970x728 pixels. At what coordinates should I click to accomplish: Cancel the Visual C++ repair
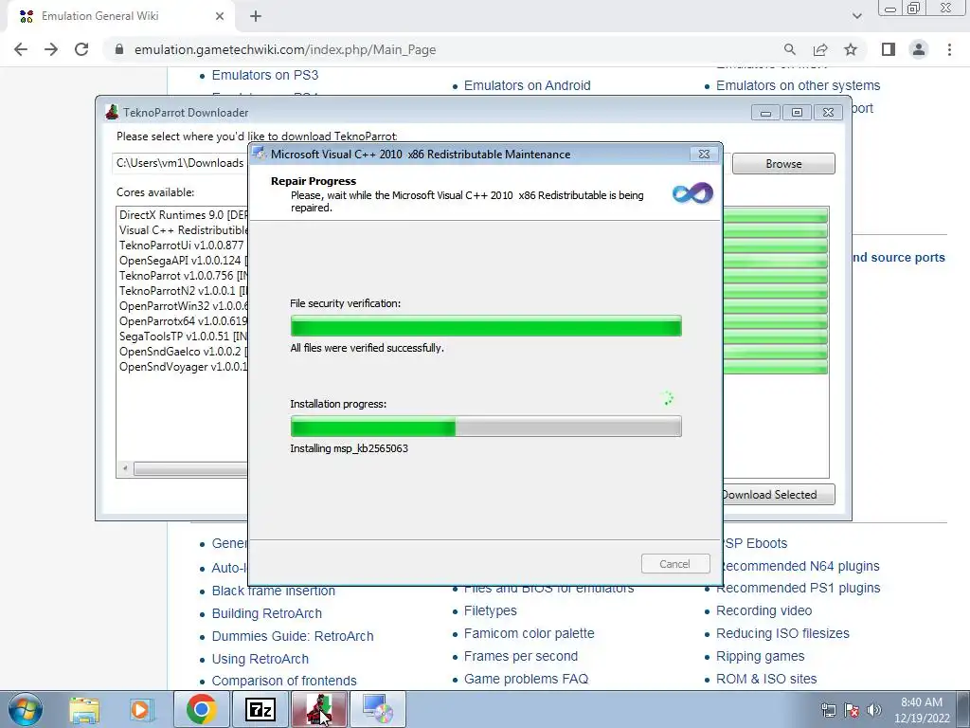(674, 564)
